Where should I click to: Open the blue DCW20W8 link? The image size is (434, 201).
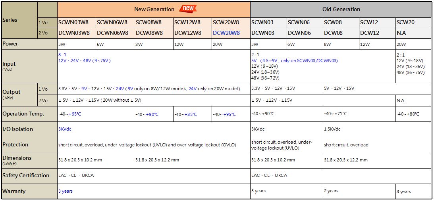(x=226, y=33)
